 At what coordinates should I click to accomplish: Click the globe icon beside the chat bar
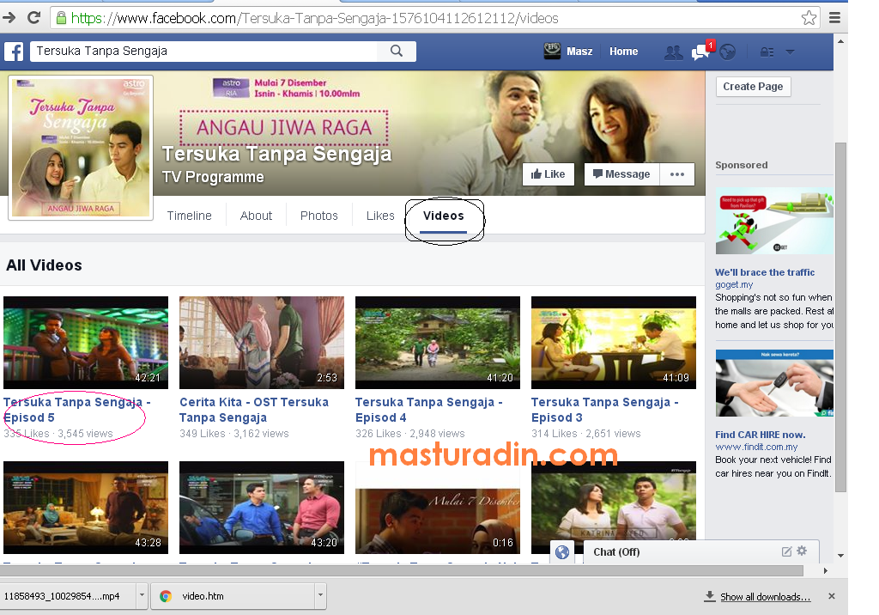point(562,552)
